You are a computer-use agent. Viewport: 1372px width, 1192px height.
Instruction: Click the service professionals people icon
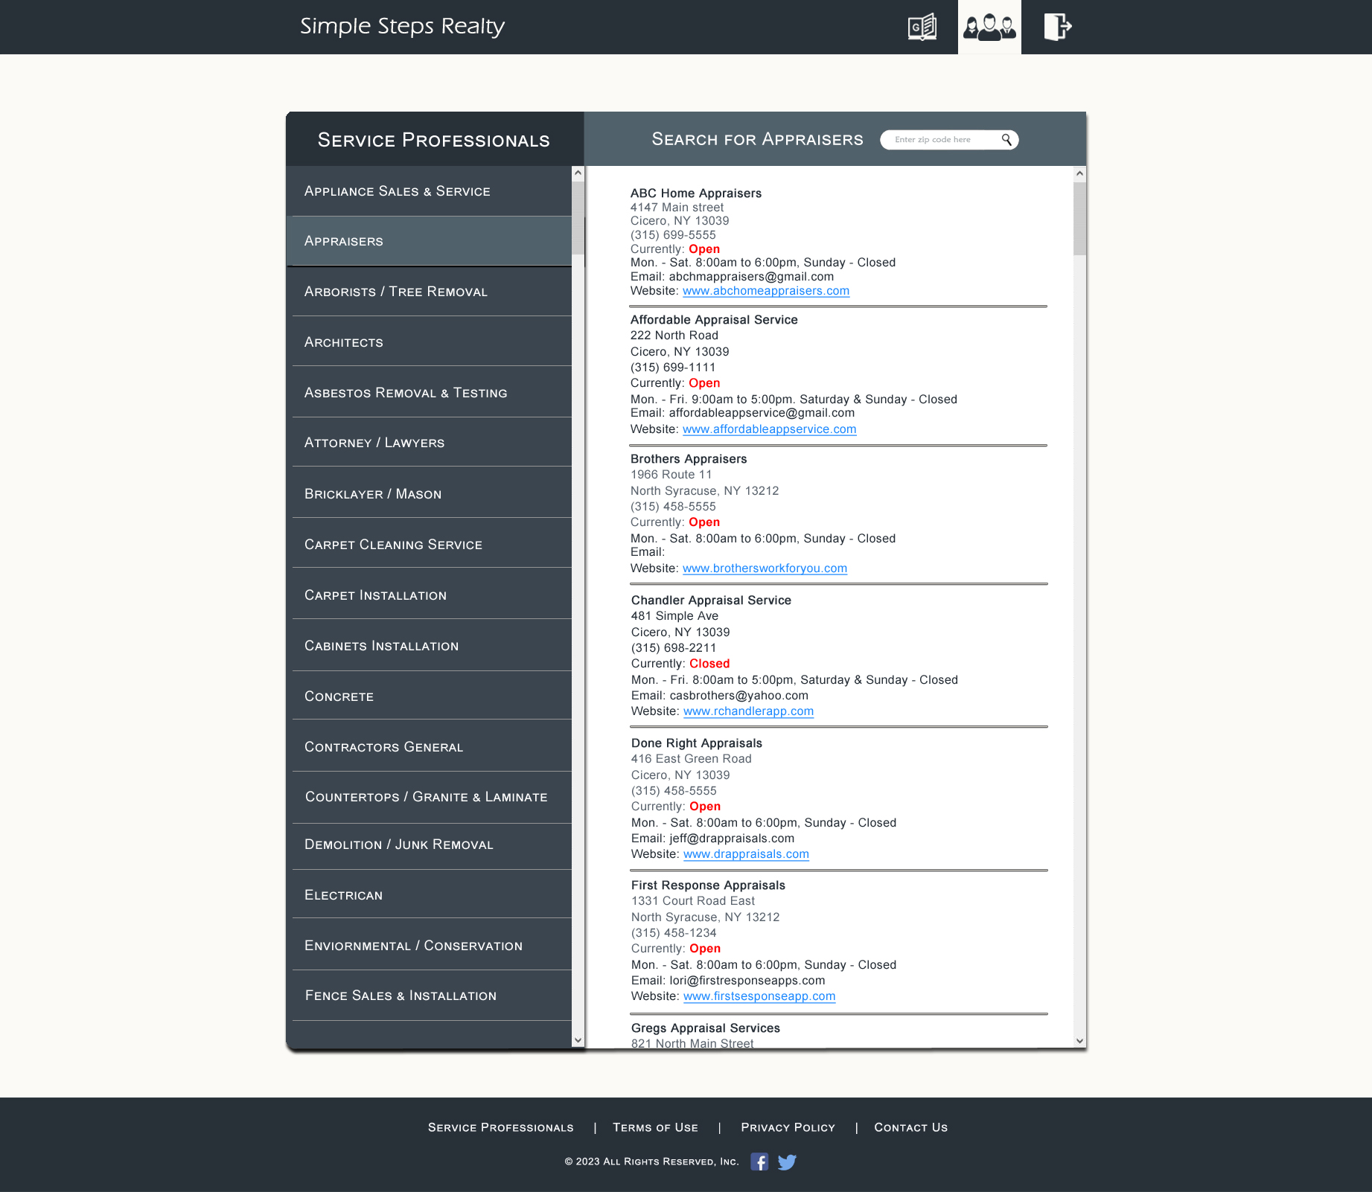[x=989, y=28]
